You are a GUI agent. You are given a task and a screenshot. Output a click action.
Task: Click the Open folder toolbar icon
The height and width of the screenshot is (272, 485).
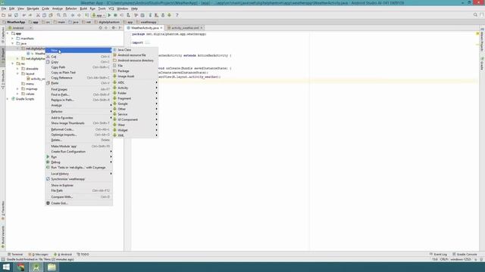pos(3,15)
